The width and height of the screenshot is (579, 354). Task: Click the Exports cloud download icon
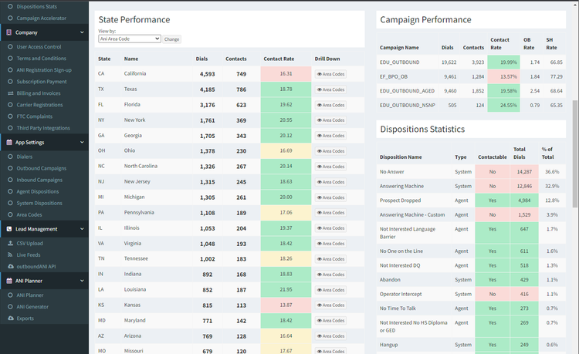10,319
